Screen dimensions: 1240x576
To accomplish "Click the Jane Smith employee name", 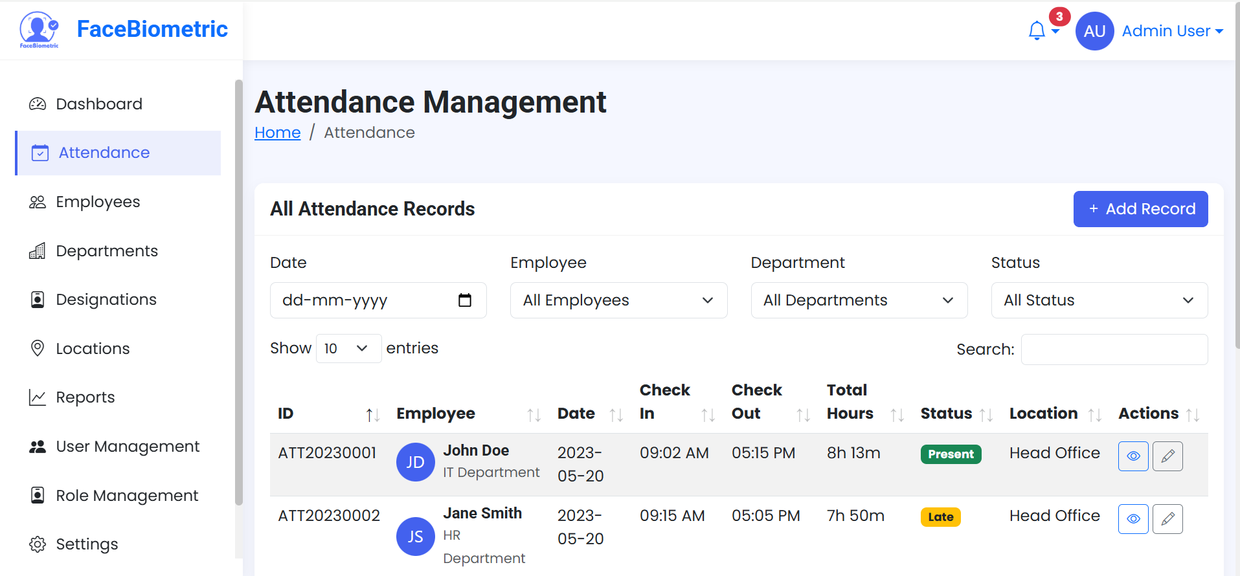I will tap(482, 513).
